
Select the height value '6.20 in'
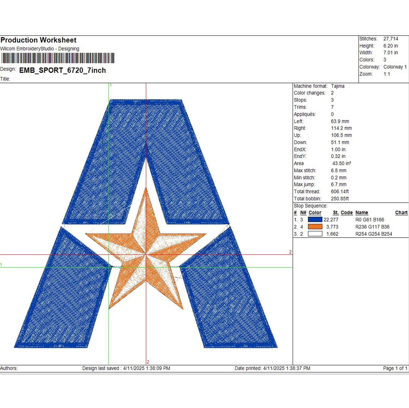click(x=390, y=46)
